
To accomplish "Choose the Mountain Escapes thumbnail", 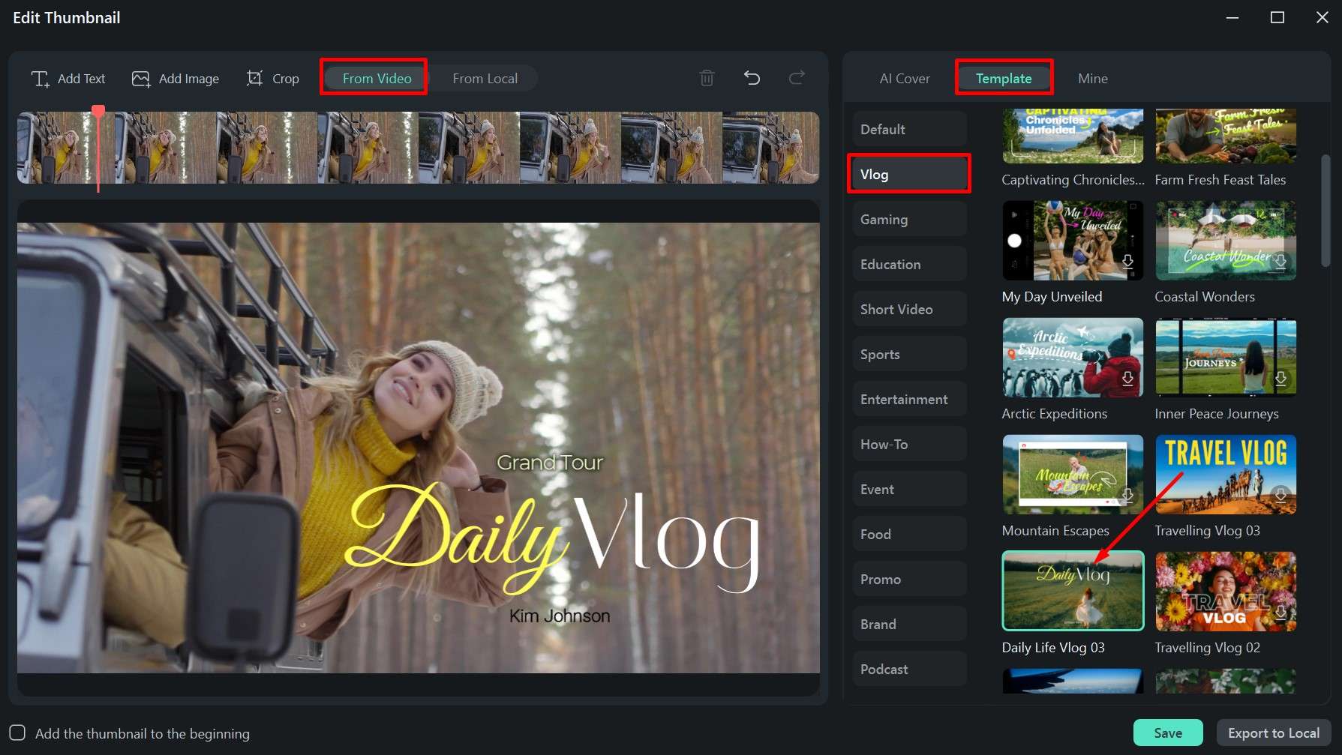I will (1073, 475).
